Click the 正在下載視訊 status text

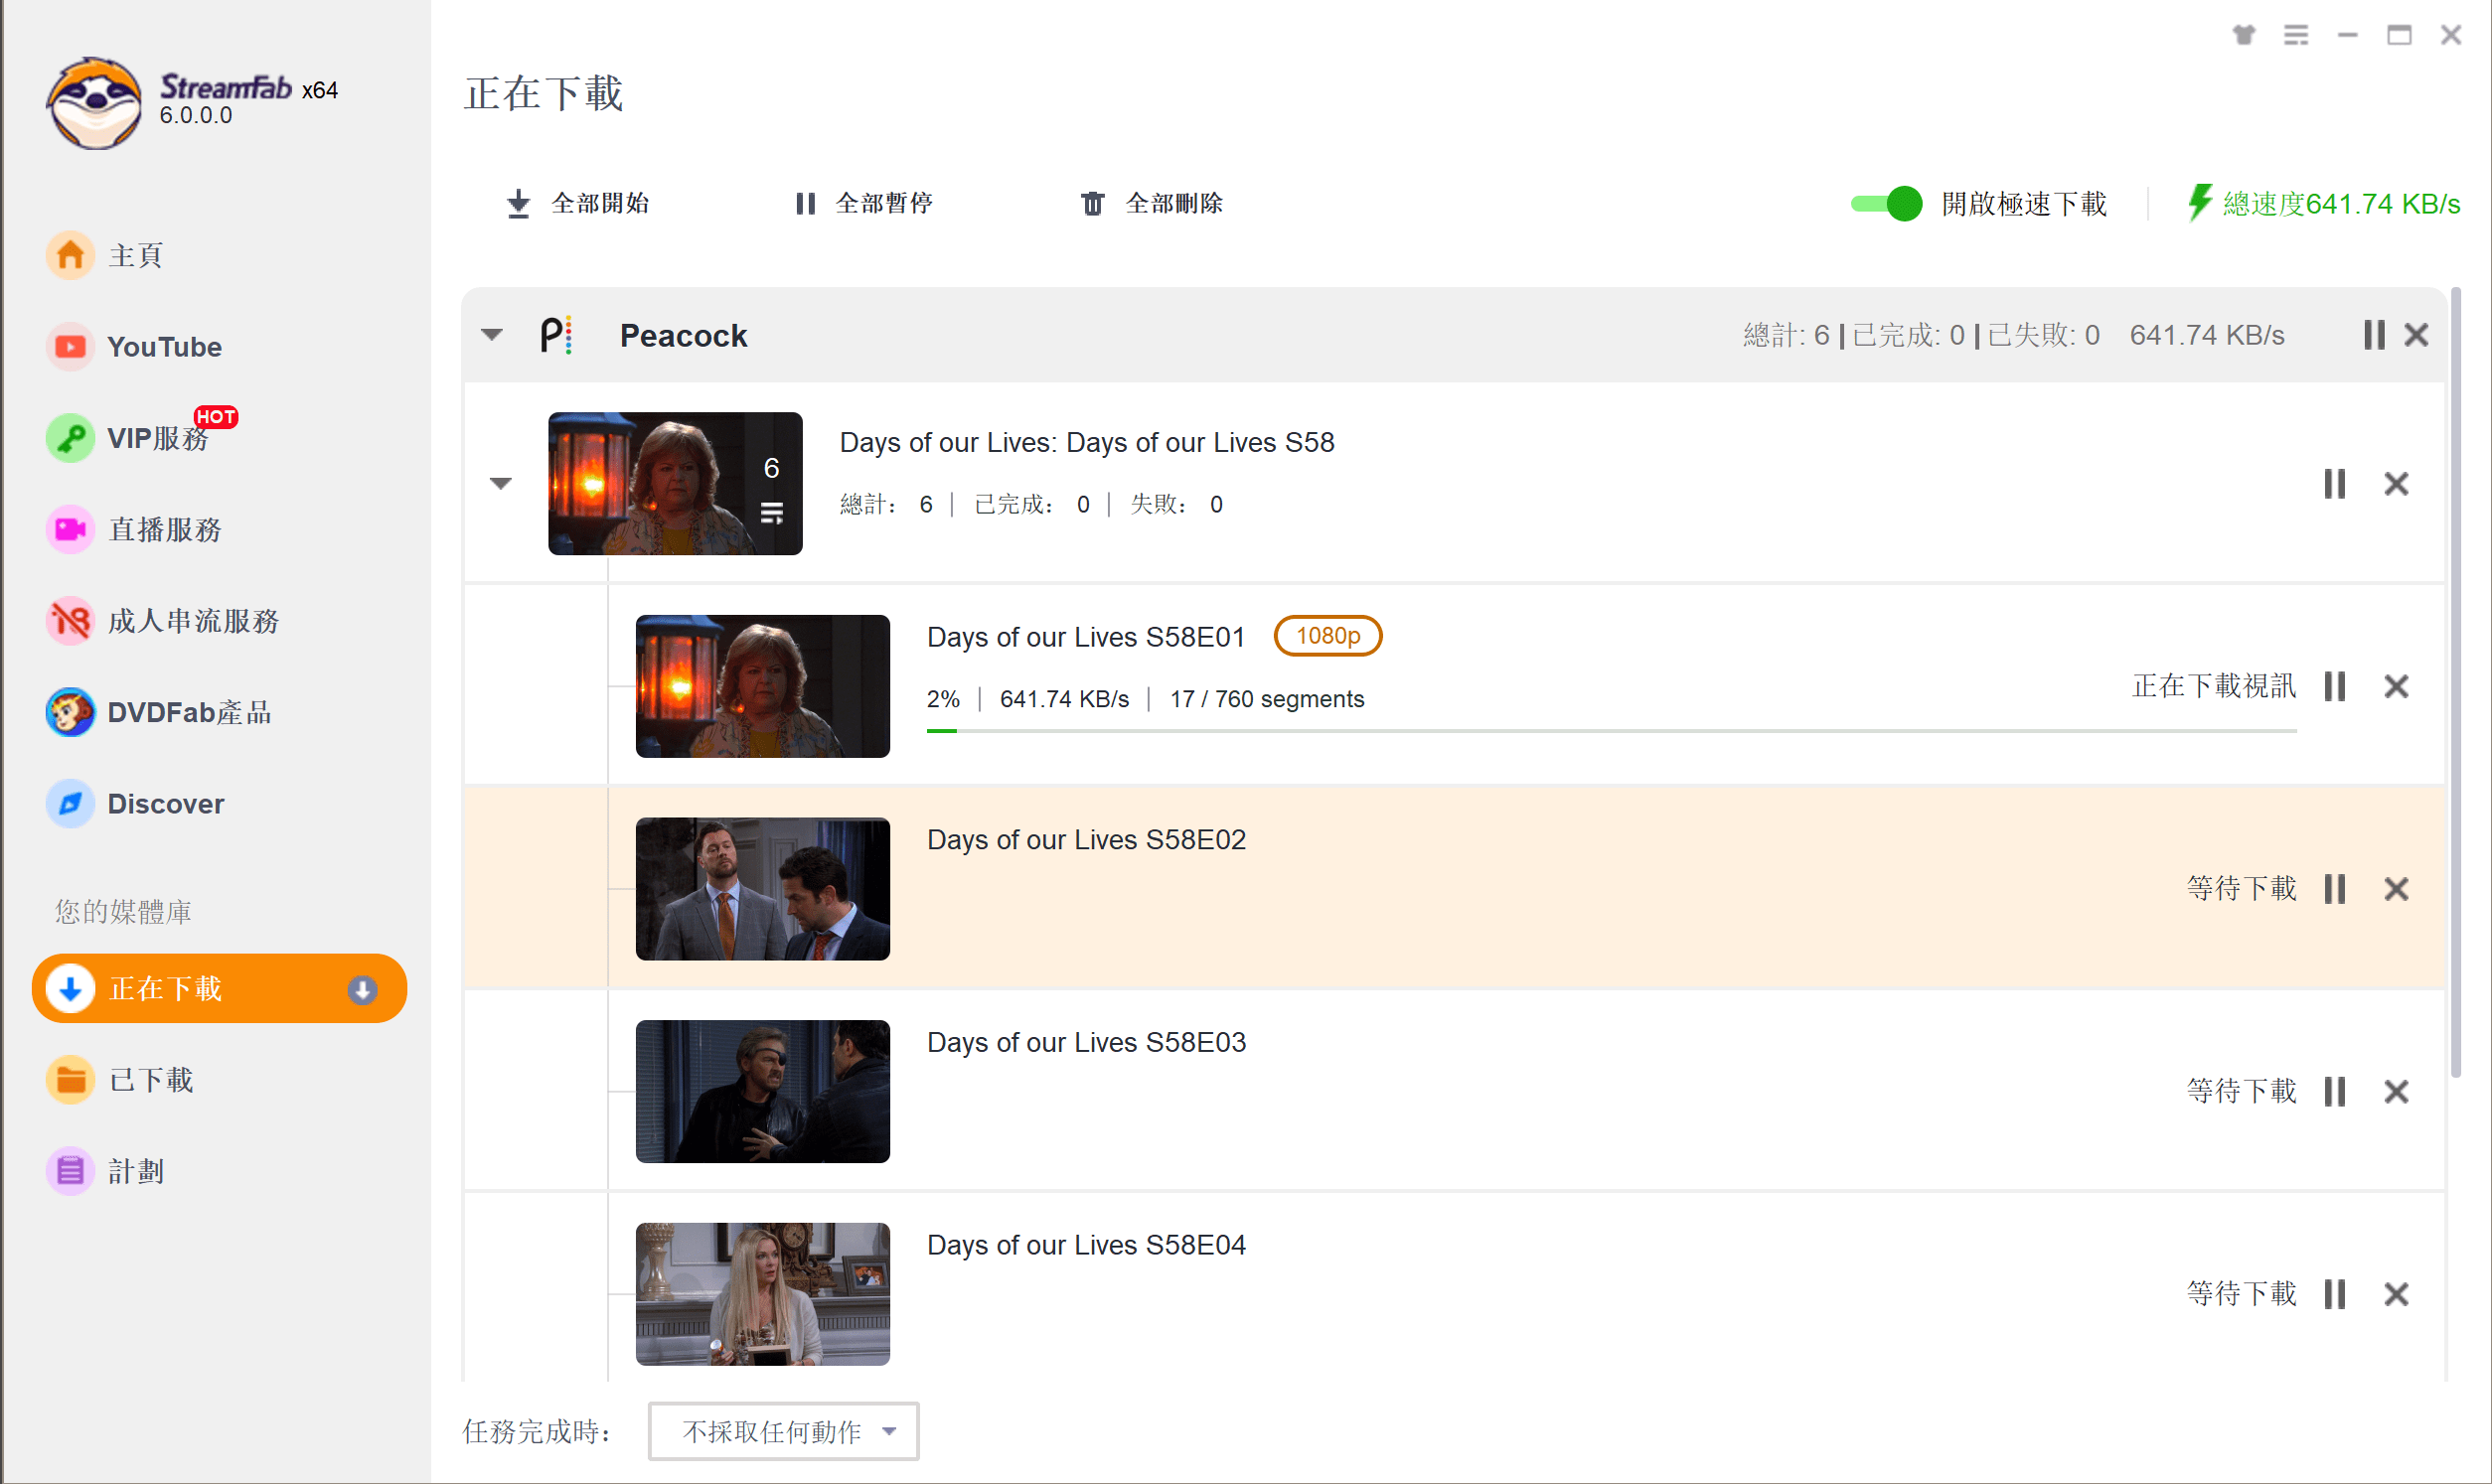coord(2213,686)
